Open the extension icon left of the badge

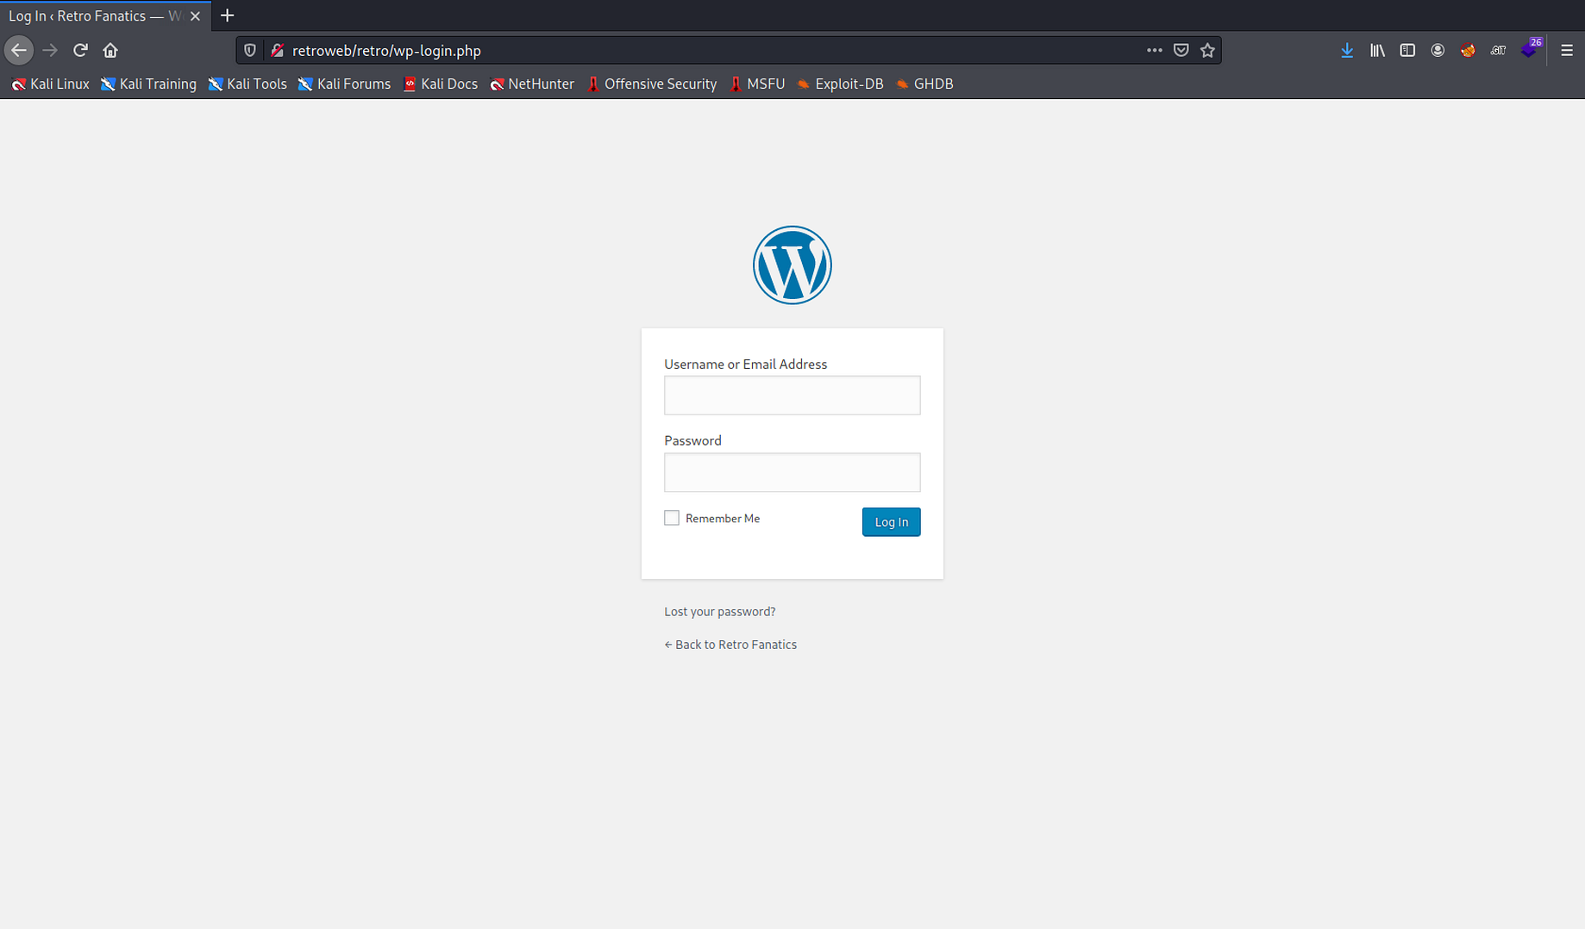point(1498,50)
